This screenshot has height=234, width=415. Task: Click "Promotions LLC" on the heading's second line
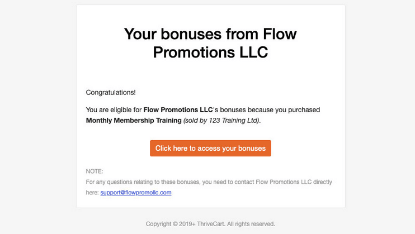coord(210,52)
